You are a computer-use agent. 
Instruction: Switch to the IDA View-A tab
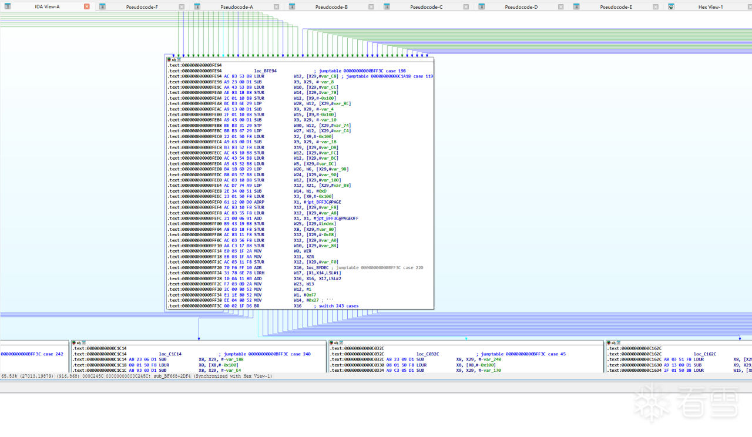pos(47,7)
